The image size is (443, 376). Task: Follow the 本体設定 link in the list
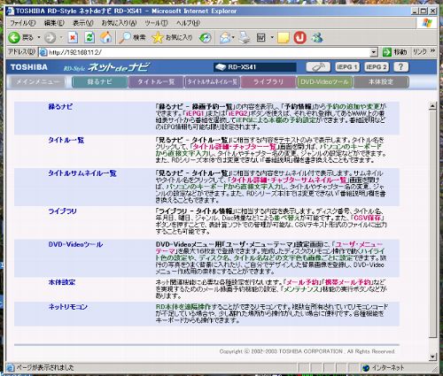coord(62,282)
